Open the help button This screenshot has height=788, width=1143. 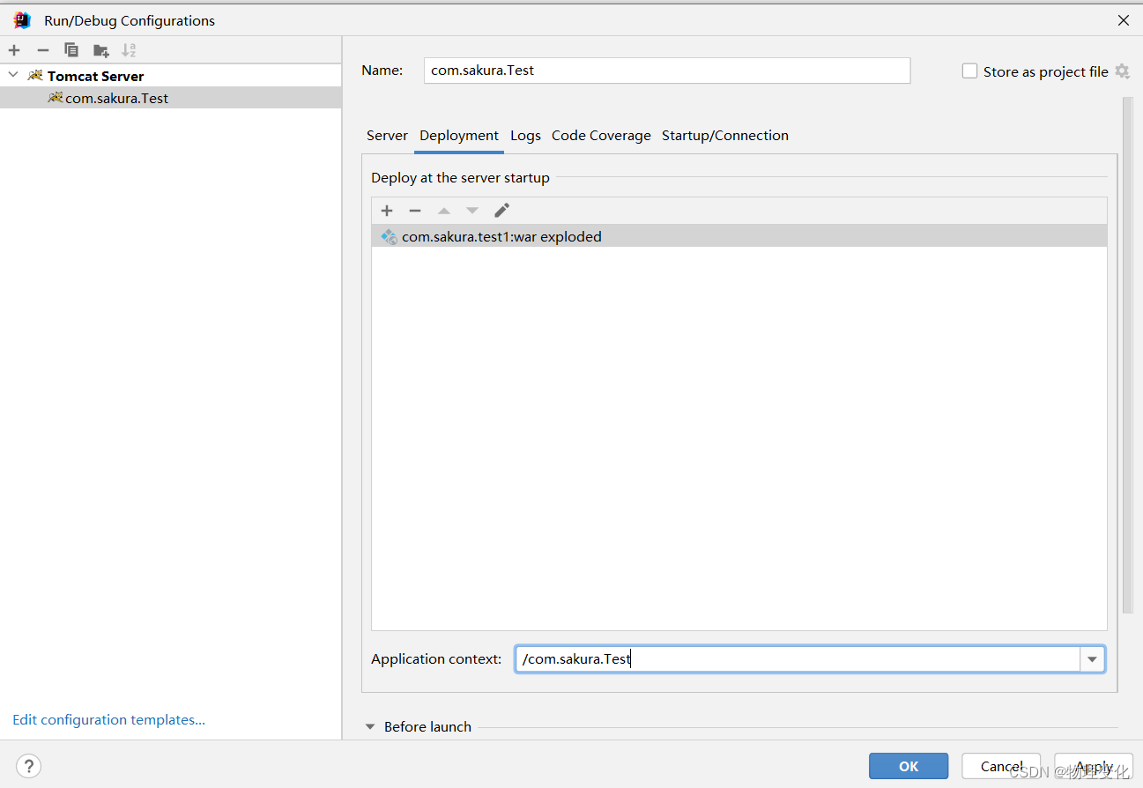tap(28, 766)
